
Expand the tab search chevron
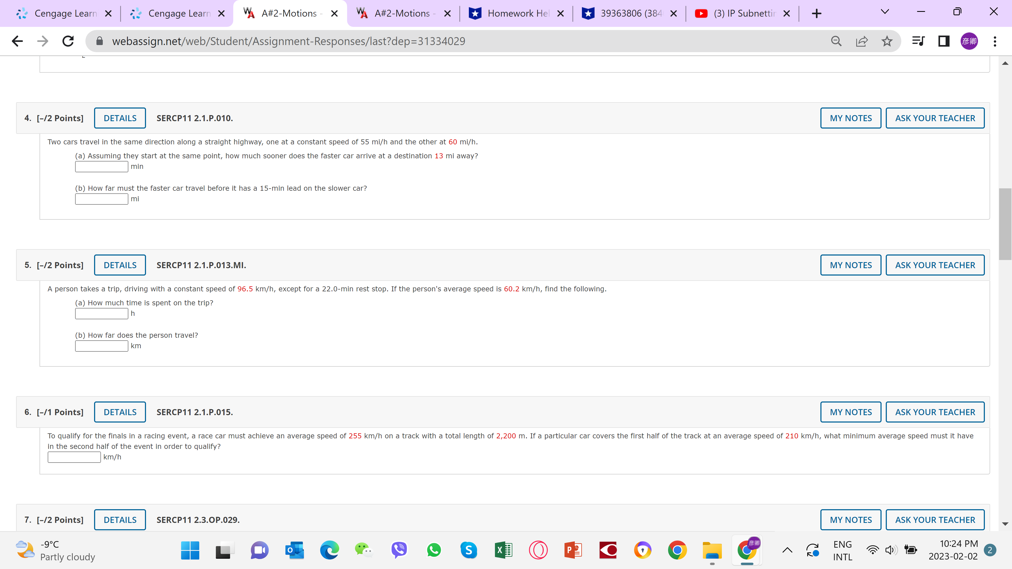tap(885, 12)
